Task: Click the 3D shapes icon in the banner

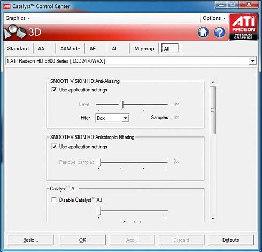Action: [x=15, y=32]
